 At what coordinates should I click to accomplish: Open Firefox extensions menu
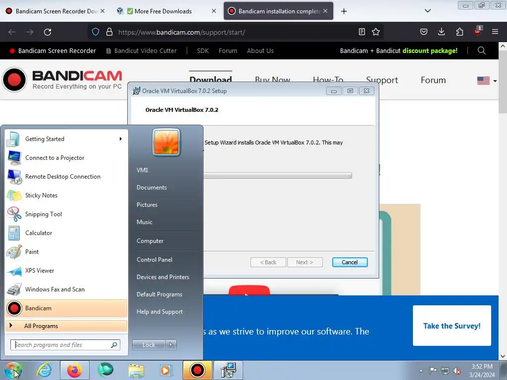pos(459,32)
